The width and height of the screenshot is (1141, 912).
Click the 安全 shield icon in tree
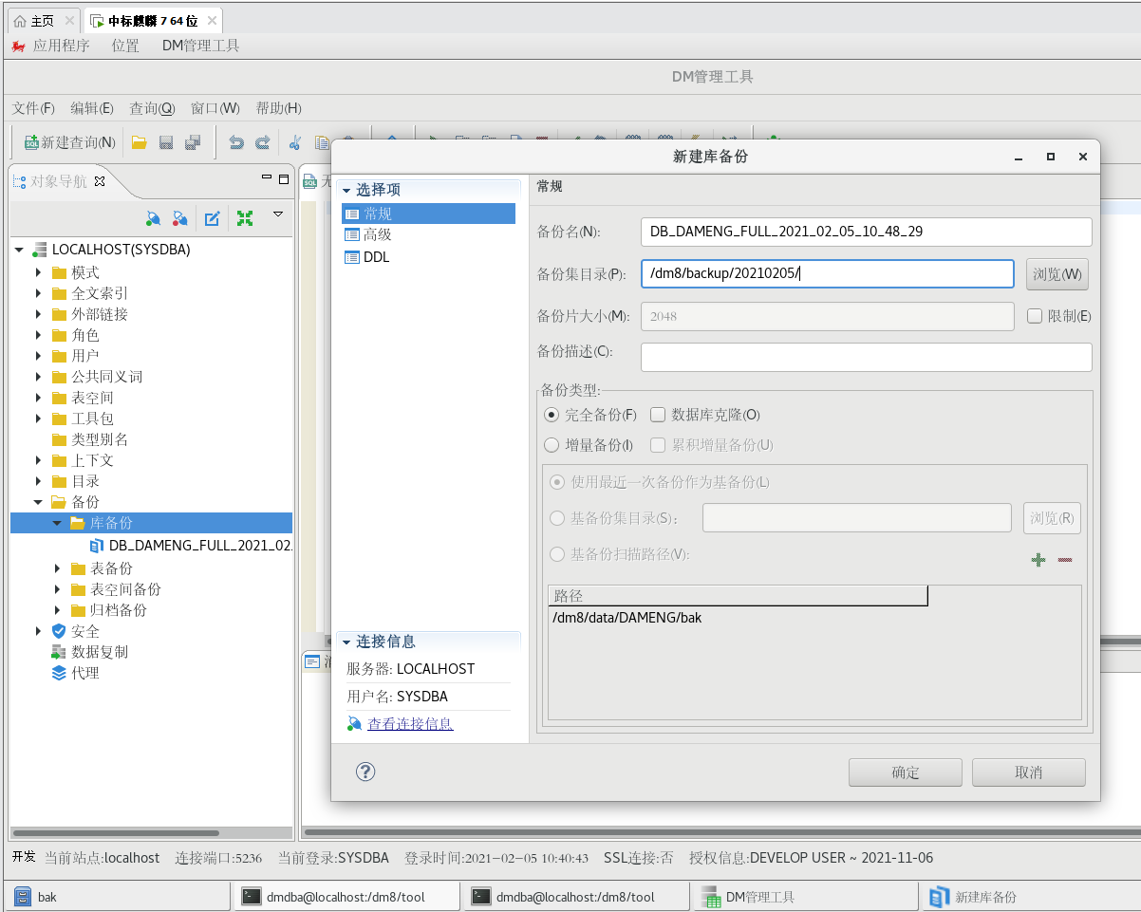[x=59, y=631]
